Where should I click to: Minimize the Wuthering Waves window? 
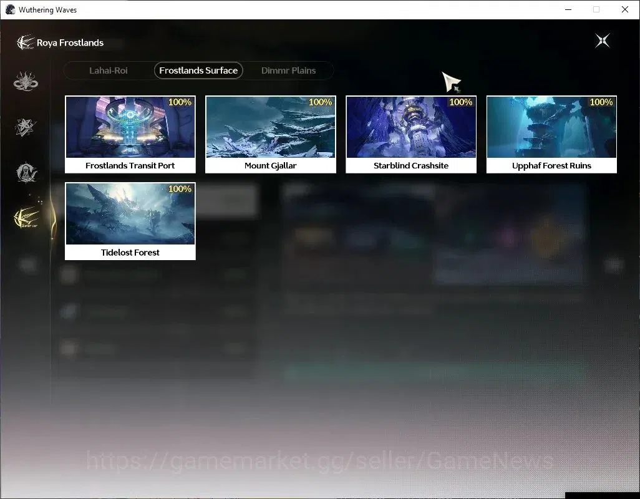click(x=568, y=9)
